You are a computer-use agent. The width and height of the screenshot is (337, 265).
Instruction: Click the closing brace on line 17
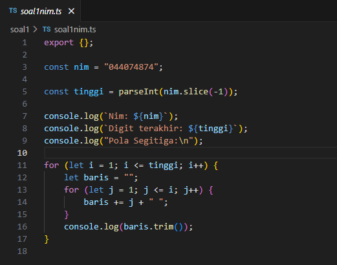point(47,239)
